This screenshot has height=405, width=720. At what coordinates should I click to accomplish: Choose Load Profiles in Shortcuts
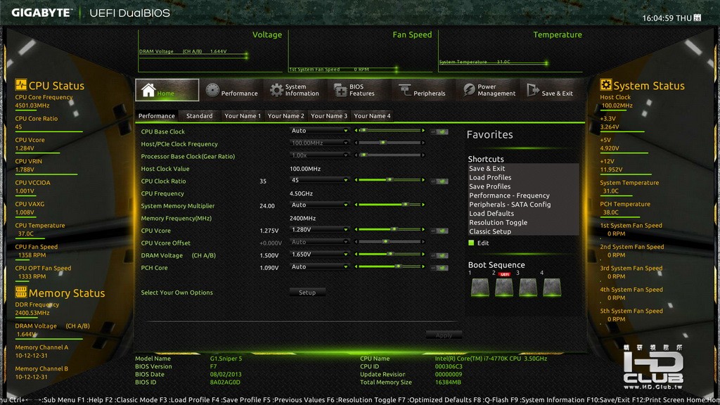(x=490, y=178)
